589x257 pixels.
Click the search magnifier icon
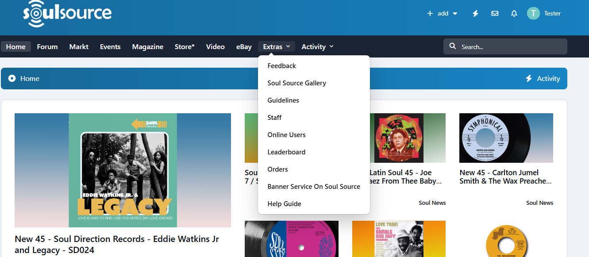coord(453,46)
